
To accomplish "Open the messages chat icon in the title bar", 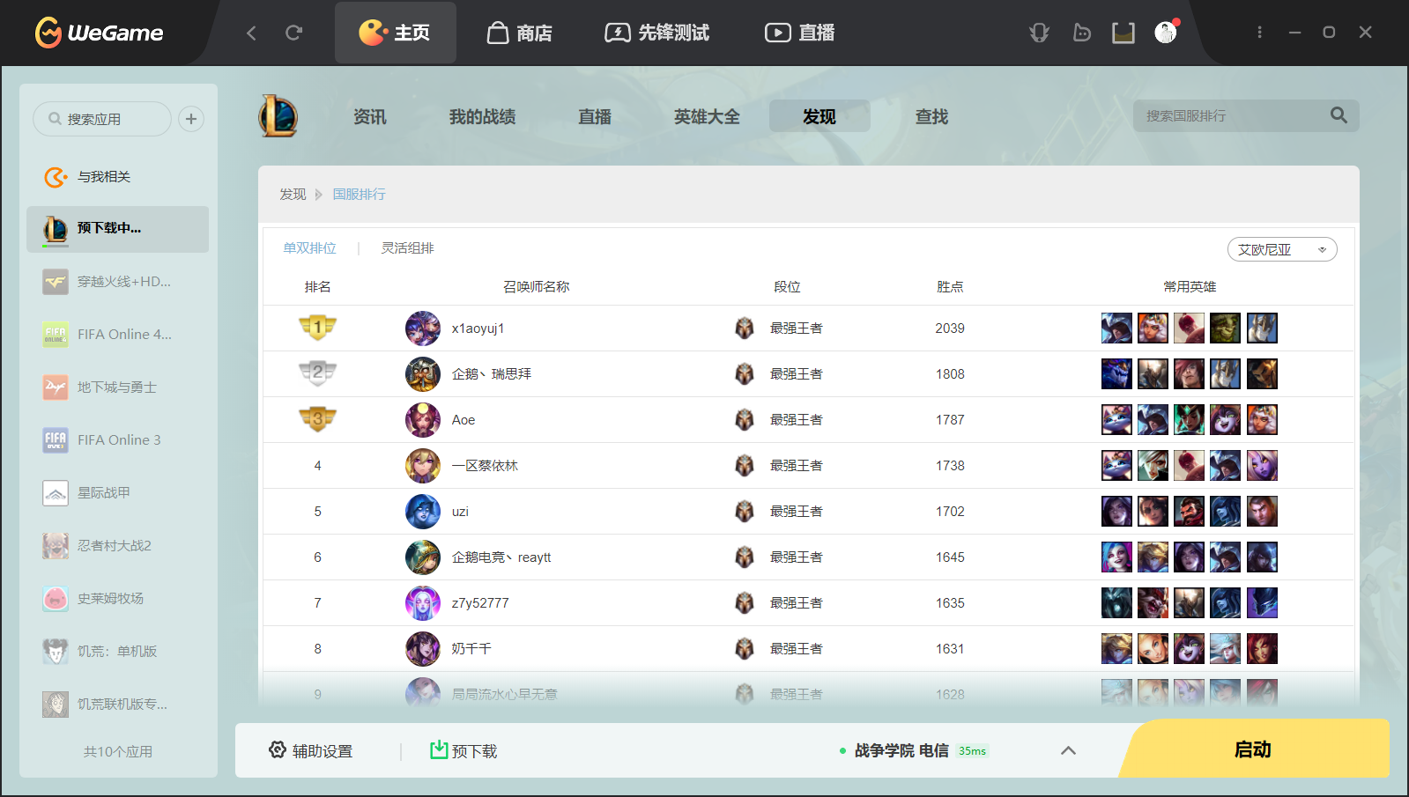I will (x=1082, y=33).
